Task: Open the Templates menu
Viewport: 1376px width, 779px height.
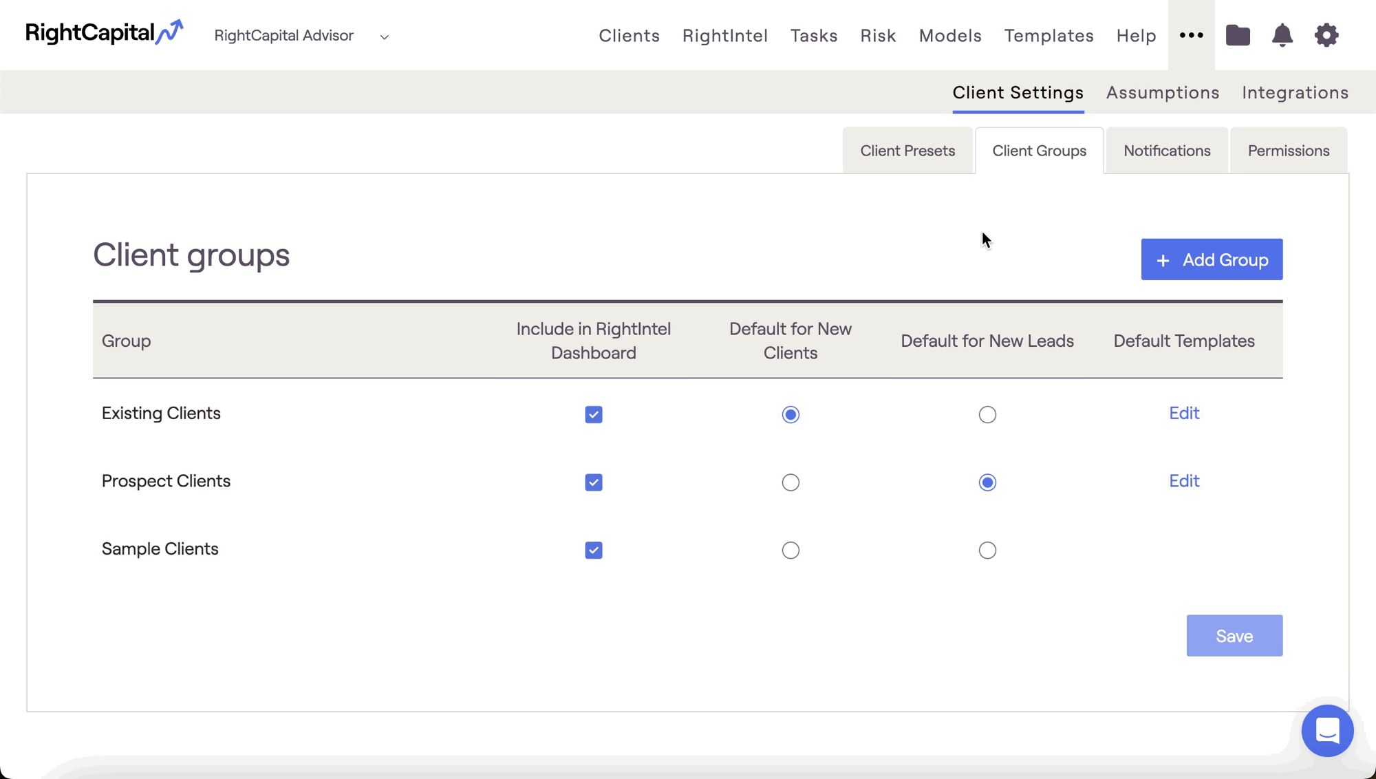Action: coord(1049,35)
